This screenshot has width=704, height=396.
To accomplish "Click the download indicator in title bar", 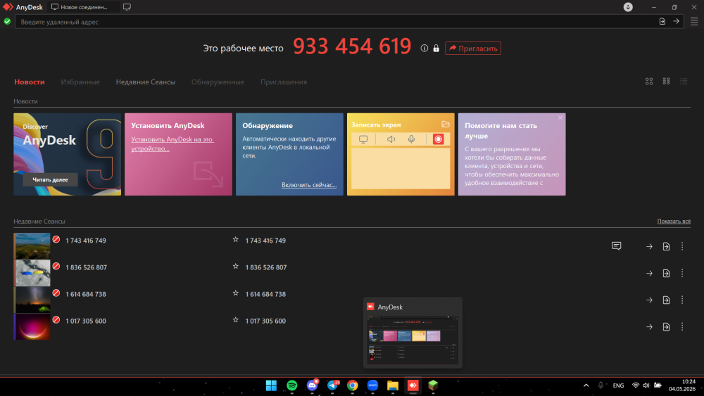I will point(628,7).
